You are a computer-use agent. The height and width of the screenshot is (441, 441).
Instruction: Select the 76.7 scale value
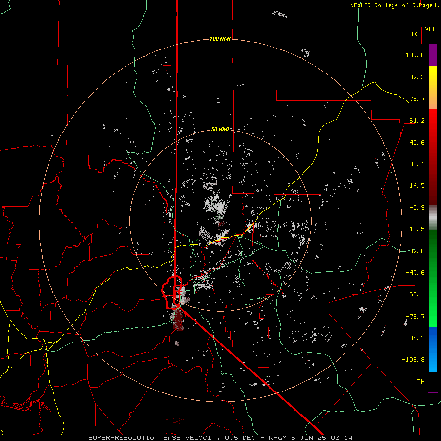tap(417, 99)
